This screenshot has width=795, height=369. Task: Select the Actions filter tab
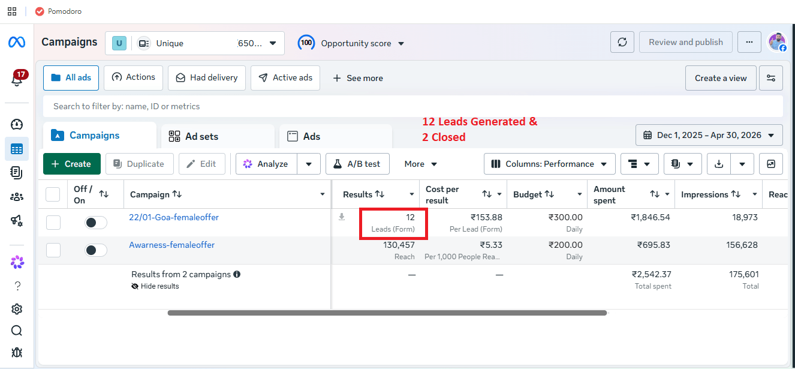[134, 78]
